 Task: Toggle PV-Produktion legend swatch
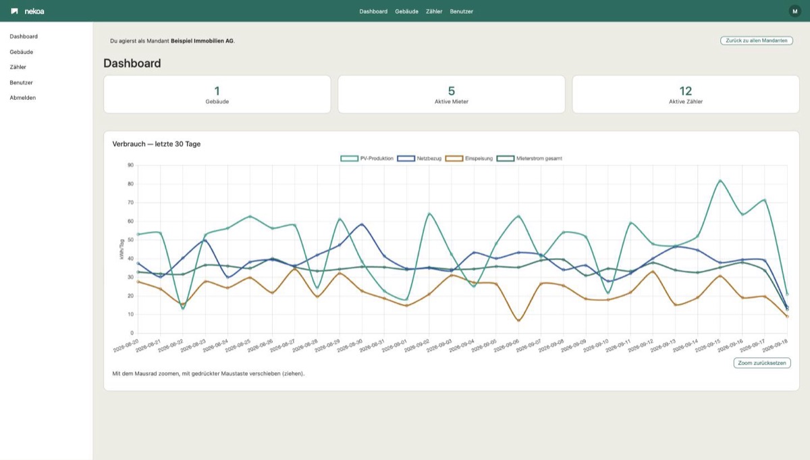tap(349, 158)
